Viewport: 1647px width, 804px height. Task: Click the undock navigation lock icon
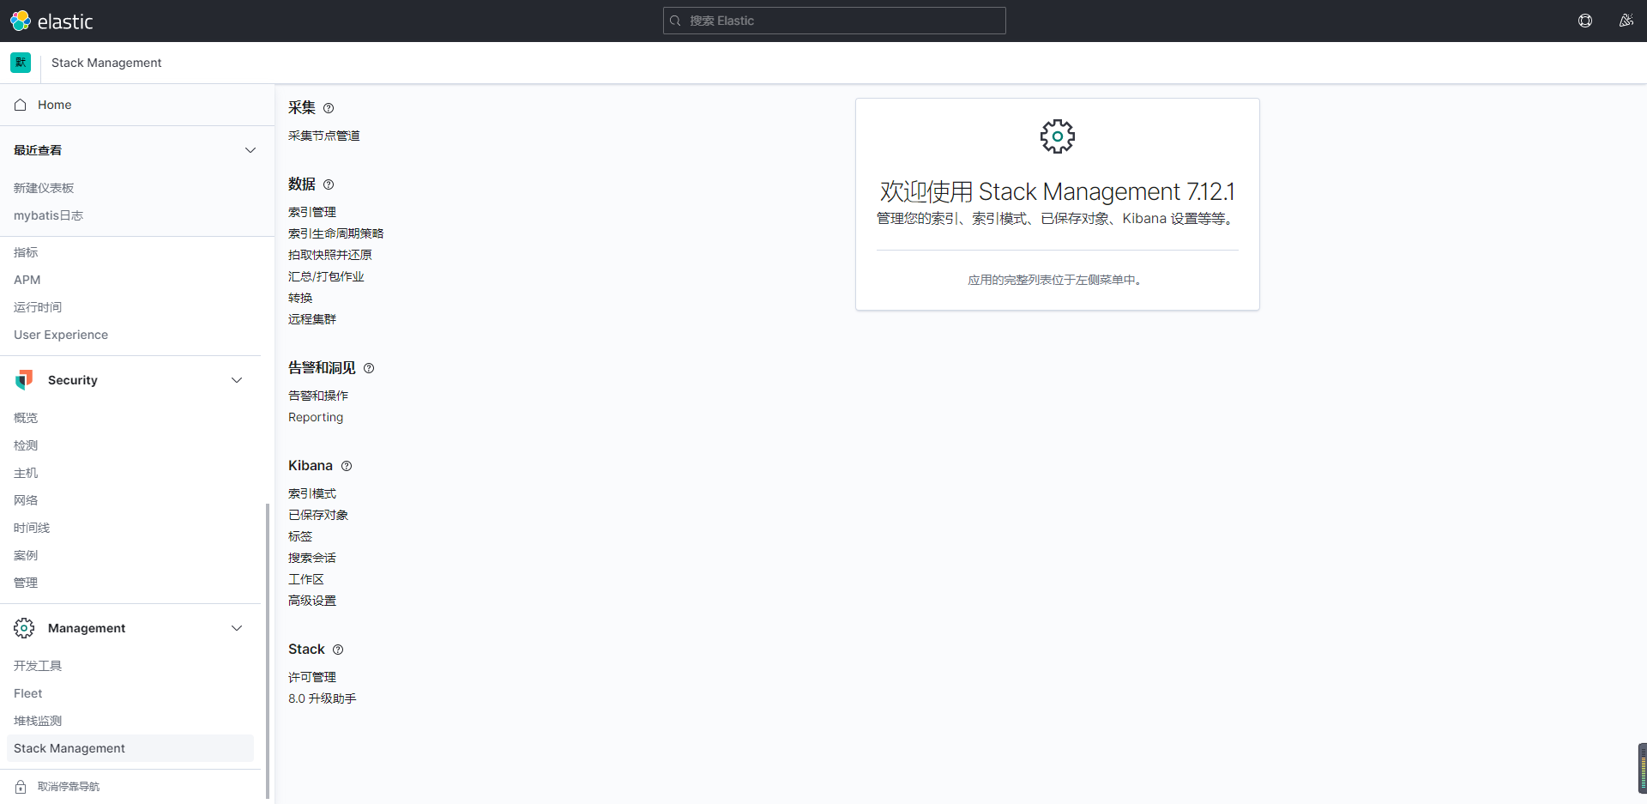21,787
